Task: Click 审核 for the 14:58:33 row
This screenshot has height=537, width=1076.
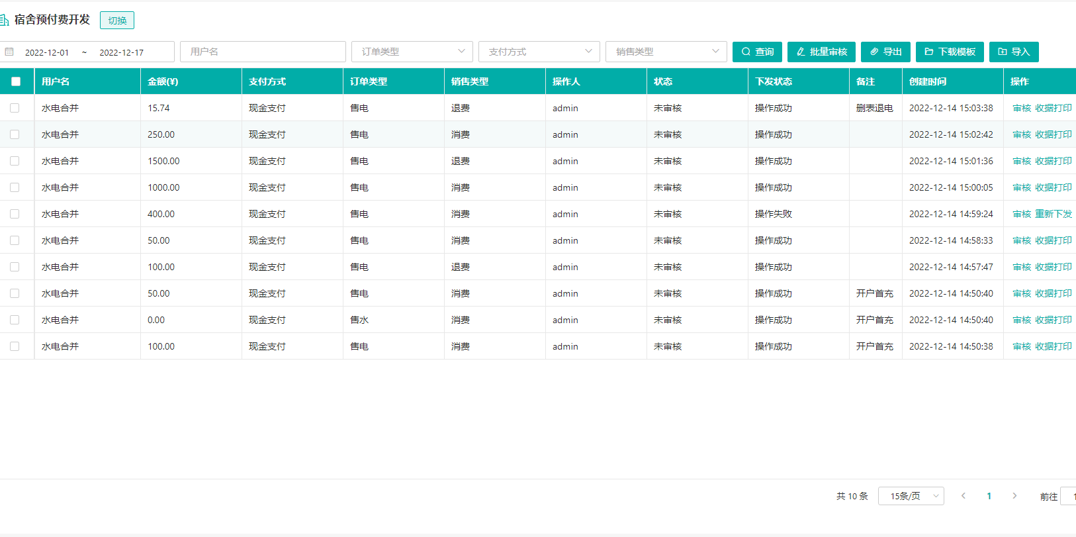Action: (1022, 240)
